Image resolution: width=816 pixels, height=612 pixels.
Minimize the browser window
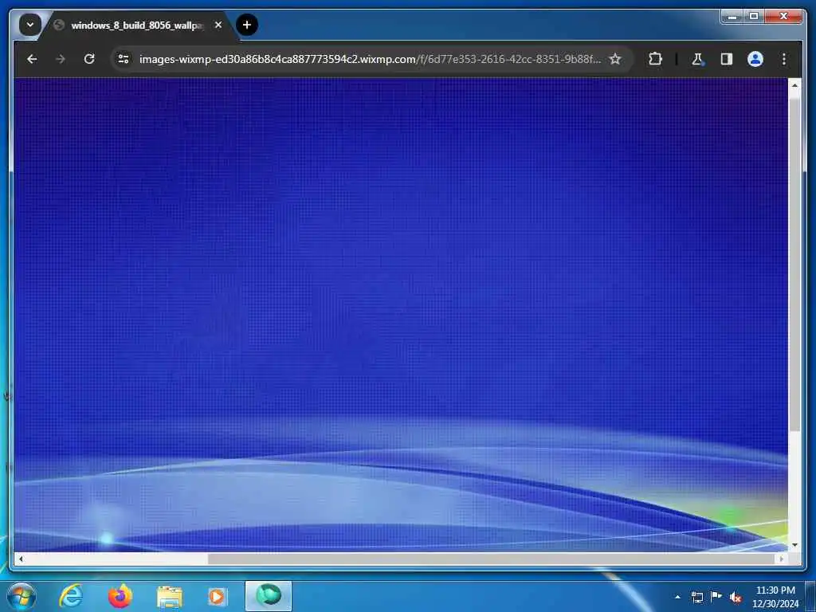732,16
